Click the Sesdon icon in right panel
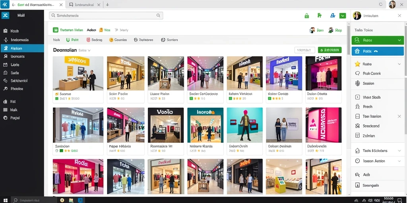407x203 pixels. click(357, 83)
